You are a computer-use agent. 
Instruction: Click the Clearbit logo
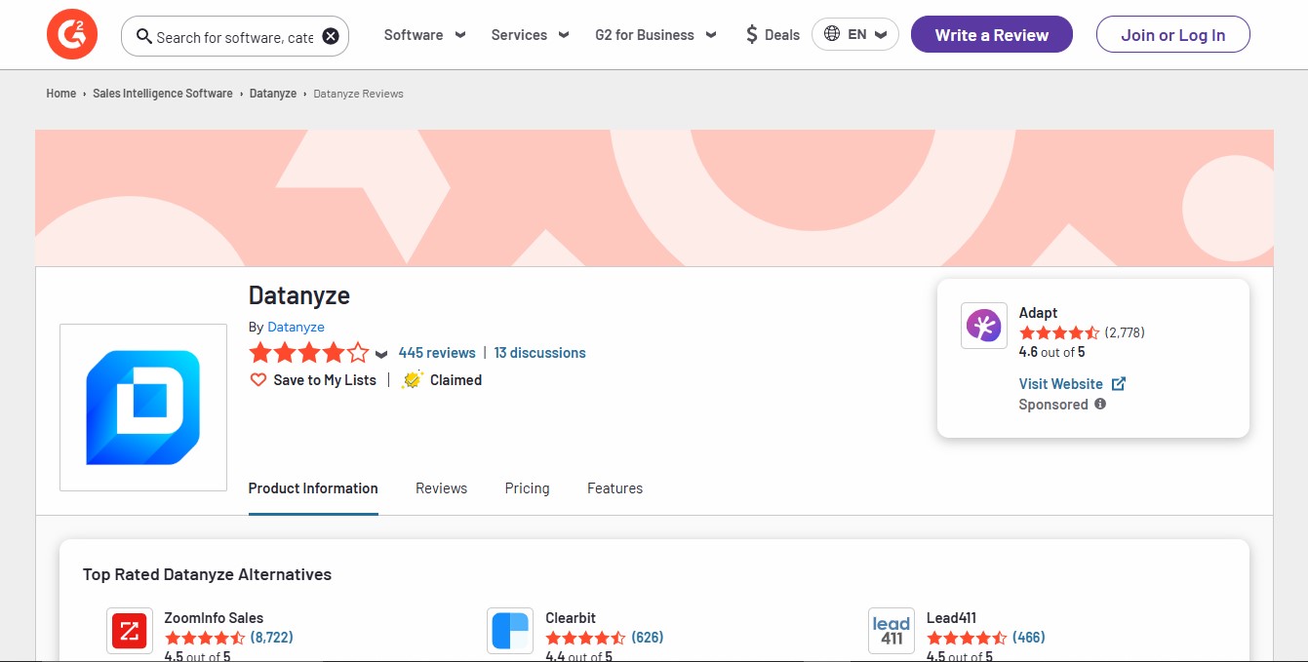[510, 631]
